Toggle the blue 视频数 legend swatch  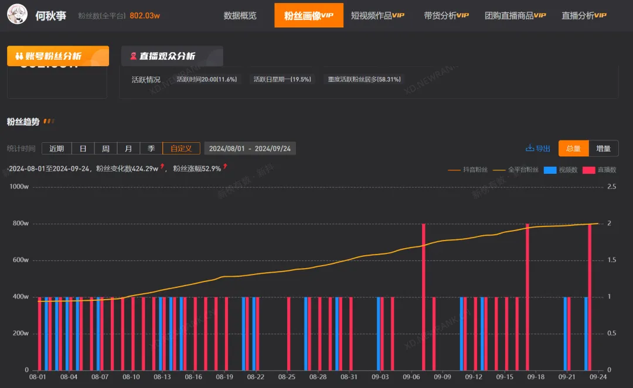[x=550, y=170]
